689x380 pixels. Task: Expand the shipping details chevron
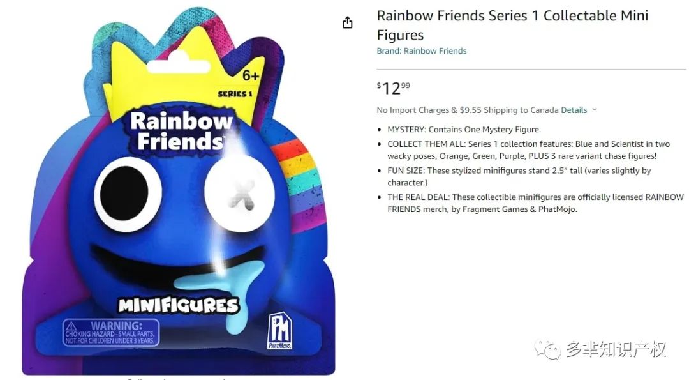(x=595, y=109)
